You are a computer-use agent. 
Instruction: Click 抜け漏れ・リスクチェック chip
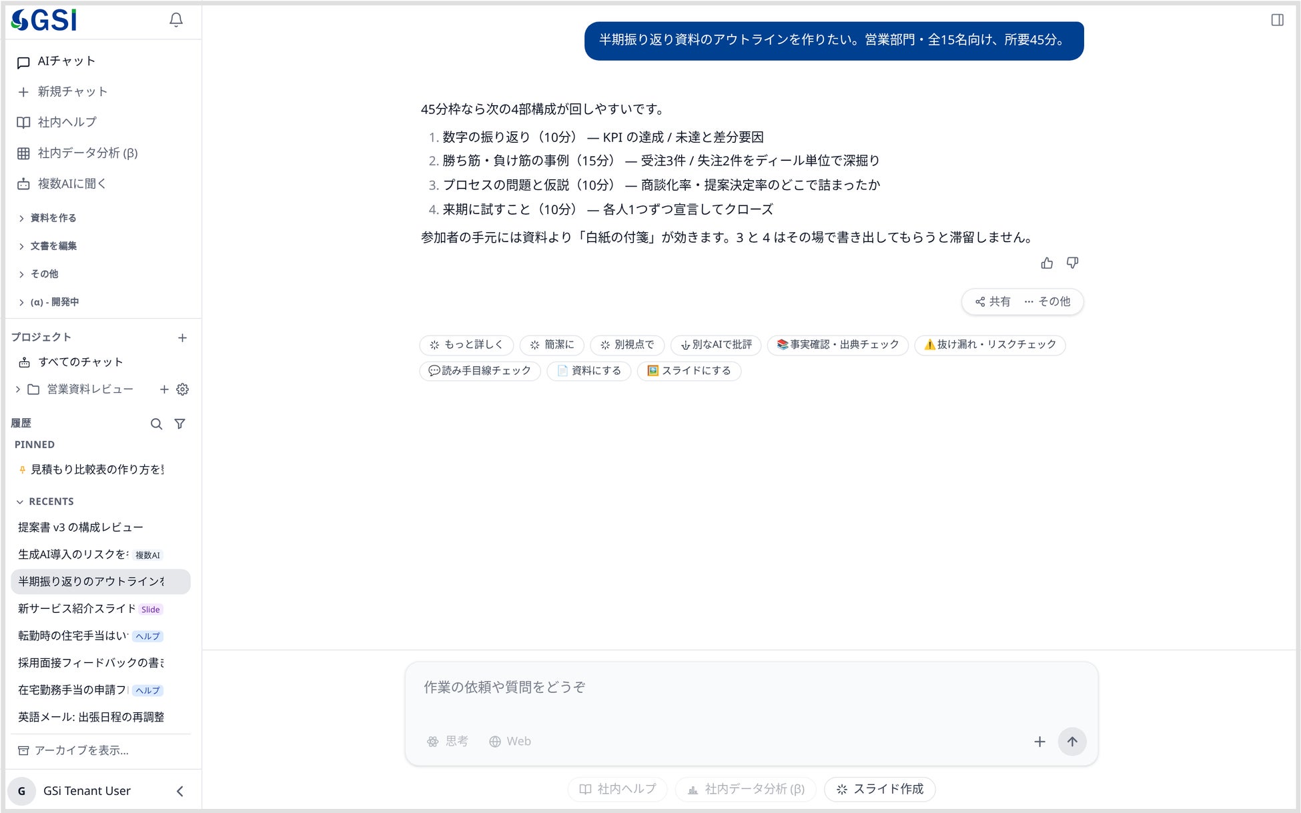pos(989,345)
